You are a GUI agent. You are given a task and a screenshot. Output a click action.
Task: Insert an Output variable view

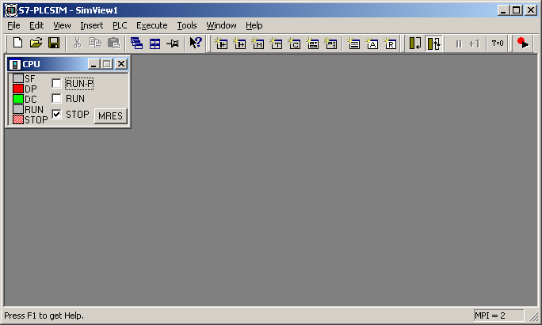[x=239, y=43]
